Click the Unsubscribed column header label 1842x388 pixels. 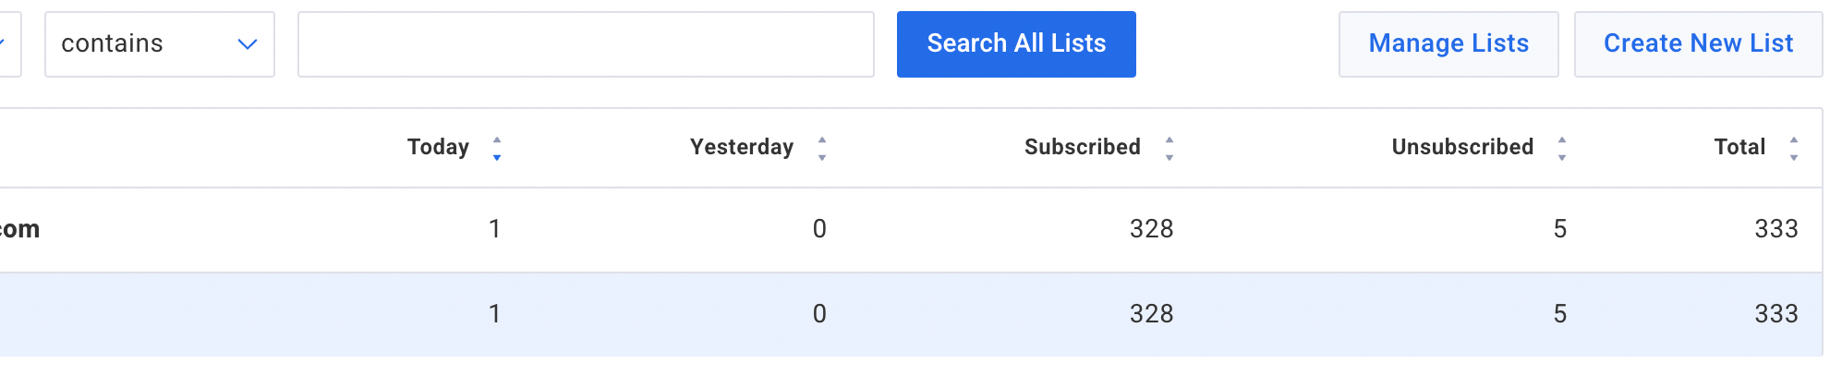coord(1462,148)
